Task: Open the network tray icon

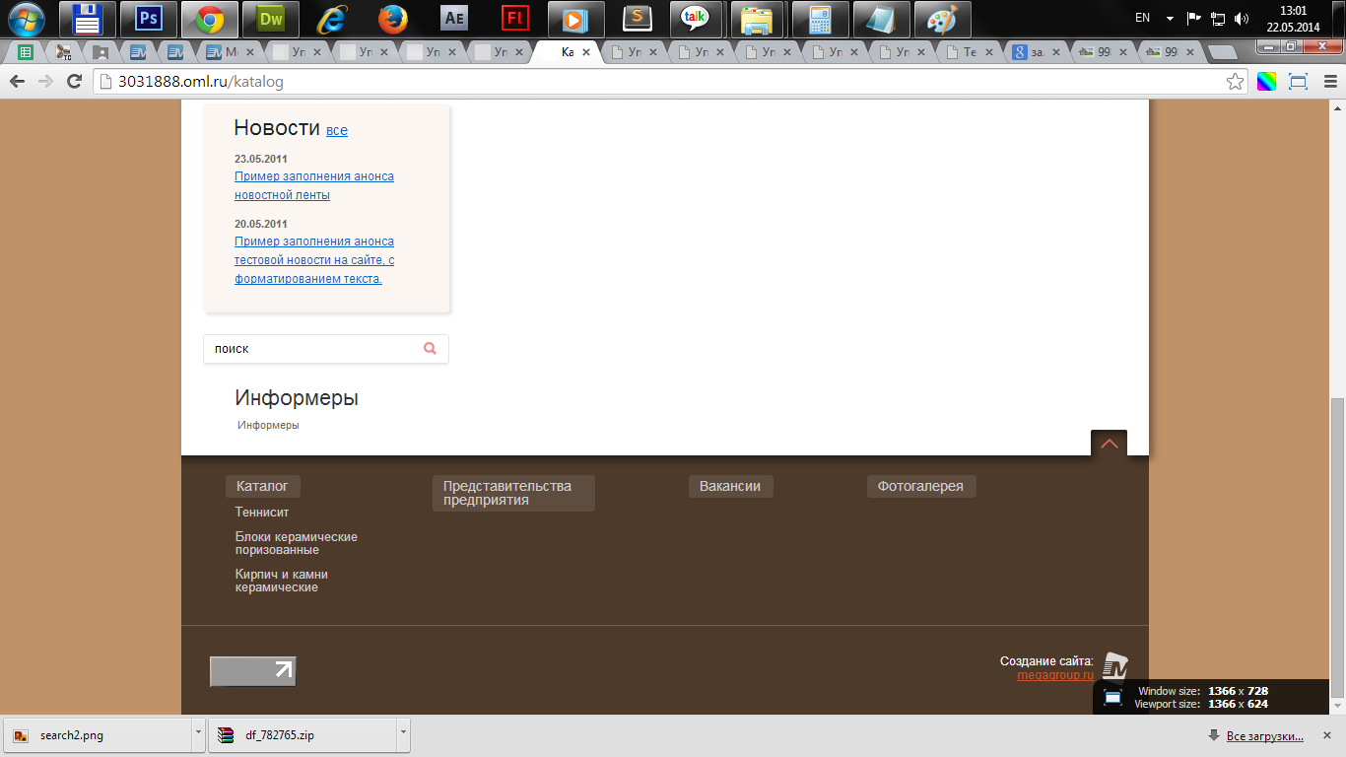Action: point(1218,19)
